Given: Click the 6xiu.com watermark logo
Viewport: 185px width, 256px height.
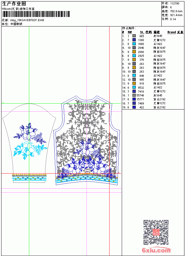Looking at the screenshot, I should click(x=156, y=250).
